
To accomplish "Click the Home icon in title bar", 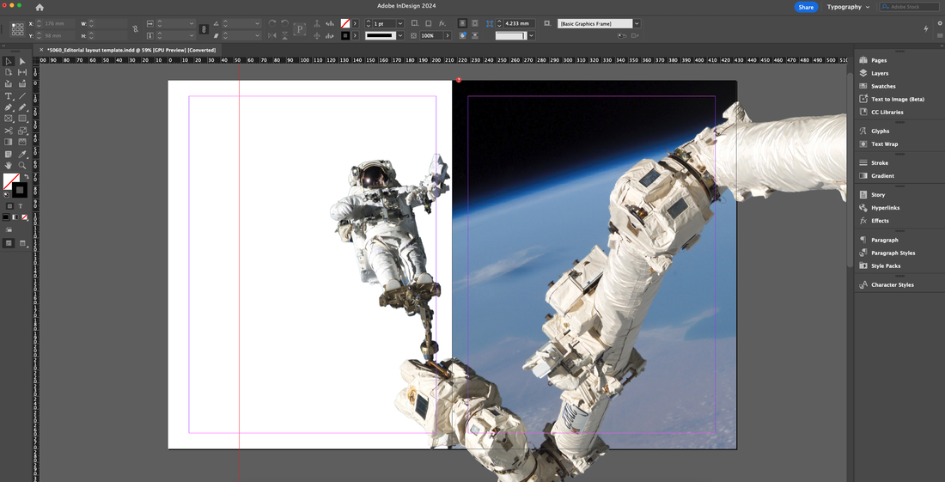I will pos(40,7).
